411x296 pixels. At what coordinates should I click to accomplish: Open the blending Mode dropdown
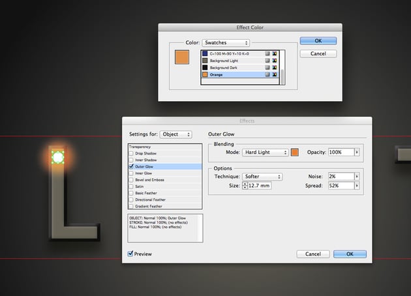tap(265, 152)
